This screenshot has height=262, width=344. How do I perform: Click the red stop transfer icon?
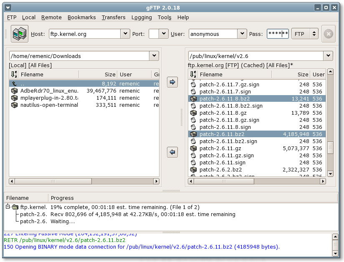[329, 34]
